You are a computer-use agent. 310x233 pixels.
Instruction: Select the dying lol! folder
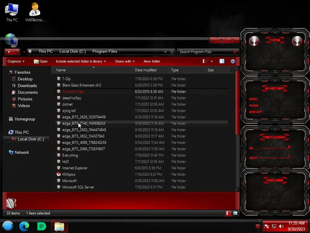click(142, 110)
